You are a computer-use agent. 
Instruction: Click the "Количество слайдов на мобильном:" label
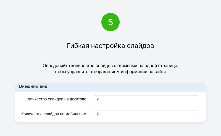click(x=54, y=114)
